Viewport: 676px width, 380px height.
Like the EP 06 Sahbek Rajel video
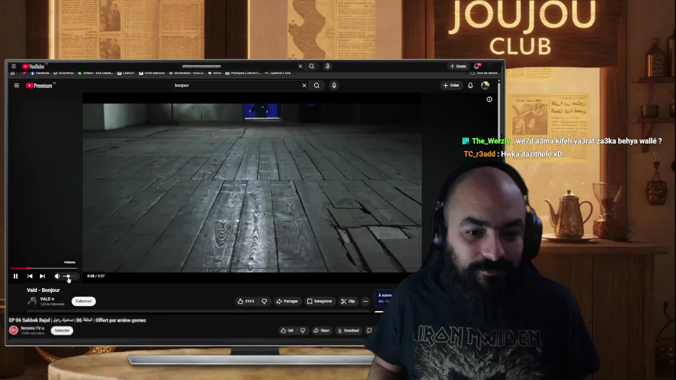287,330
